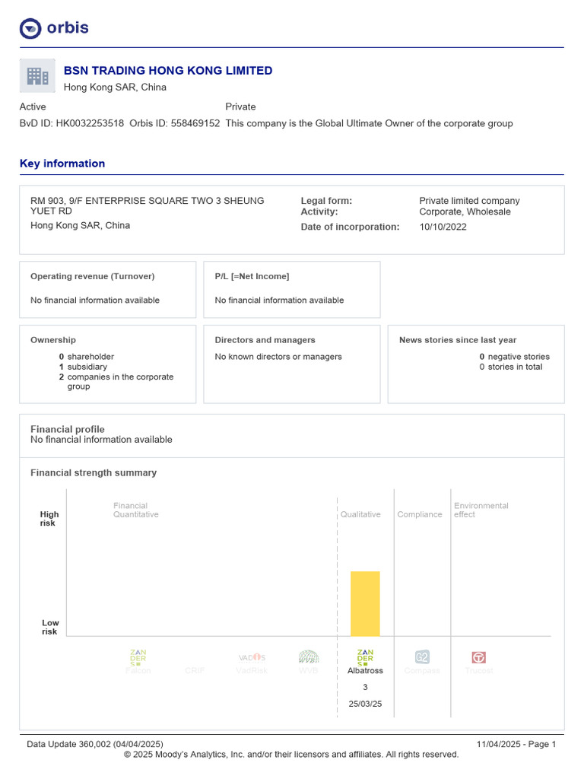
Task: Click the Orbis logo icon
Action: pyautogui.click(x=30, y=28)
